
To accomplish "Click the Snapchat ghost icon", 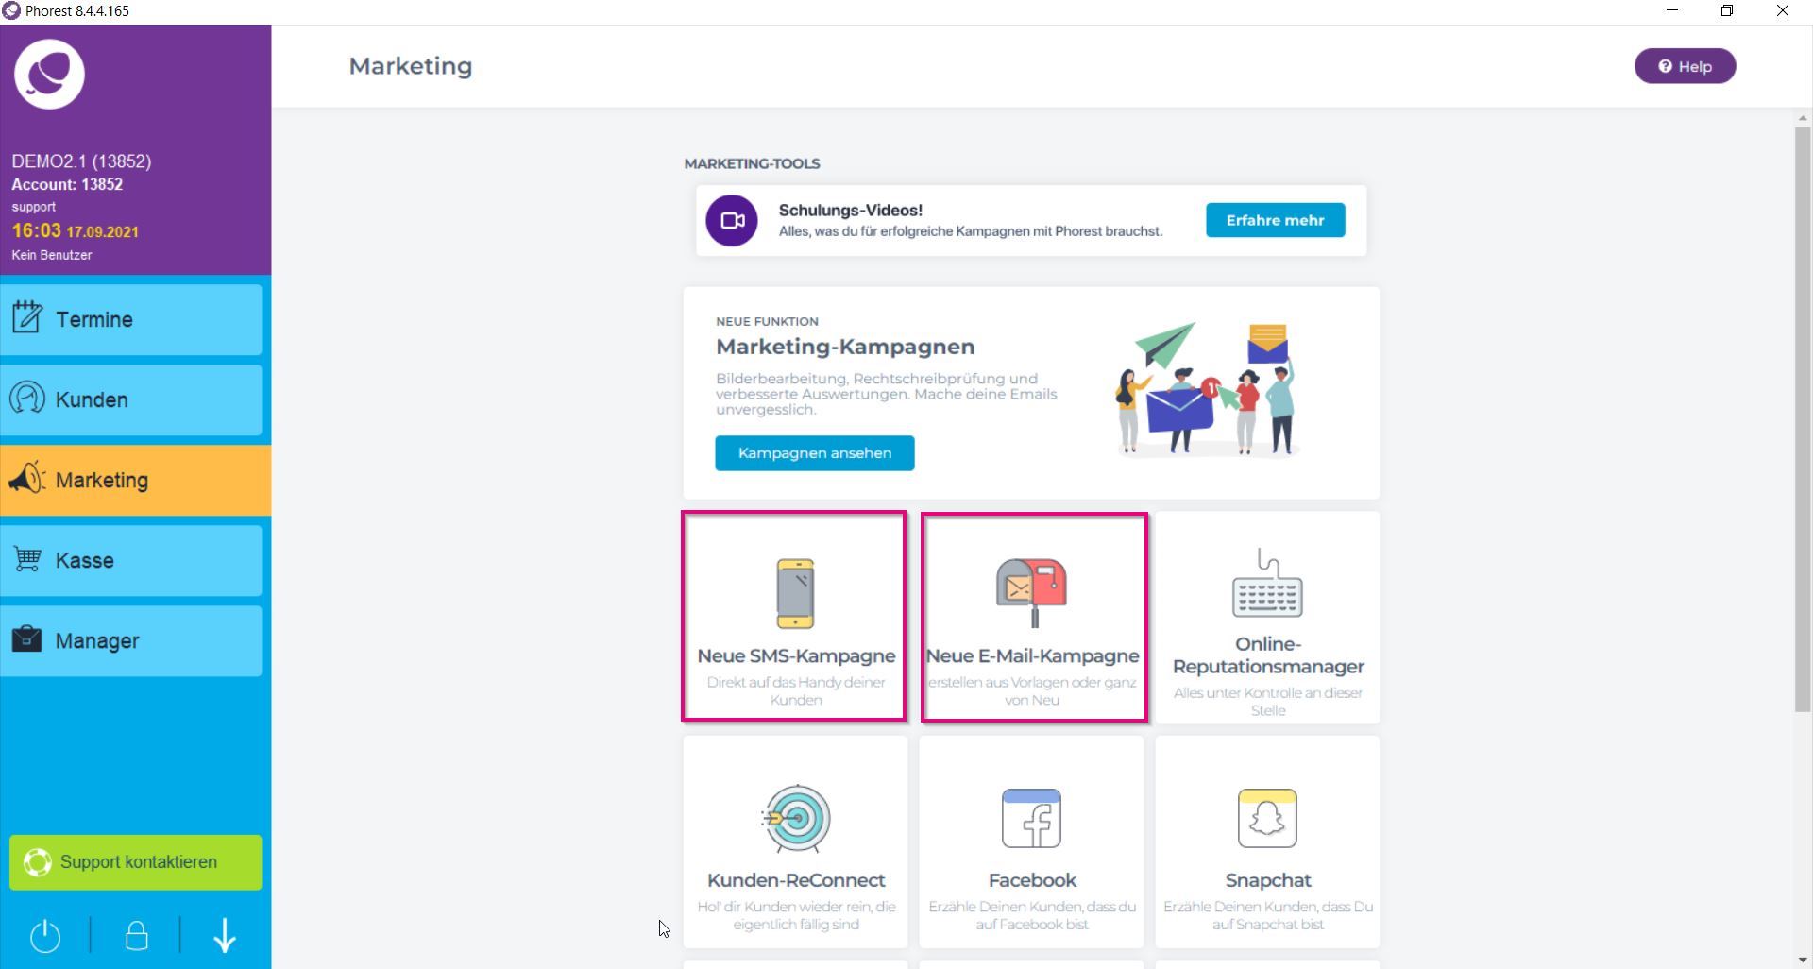I will click(x=1267, y=818).
